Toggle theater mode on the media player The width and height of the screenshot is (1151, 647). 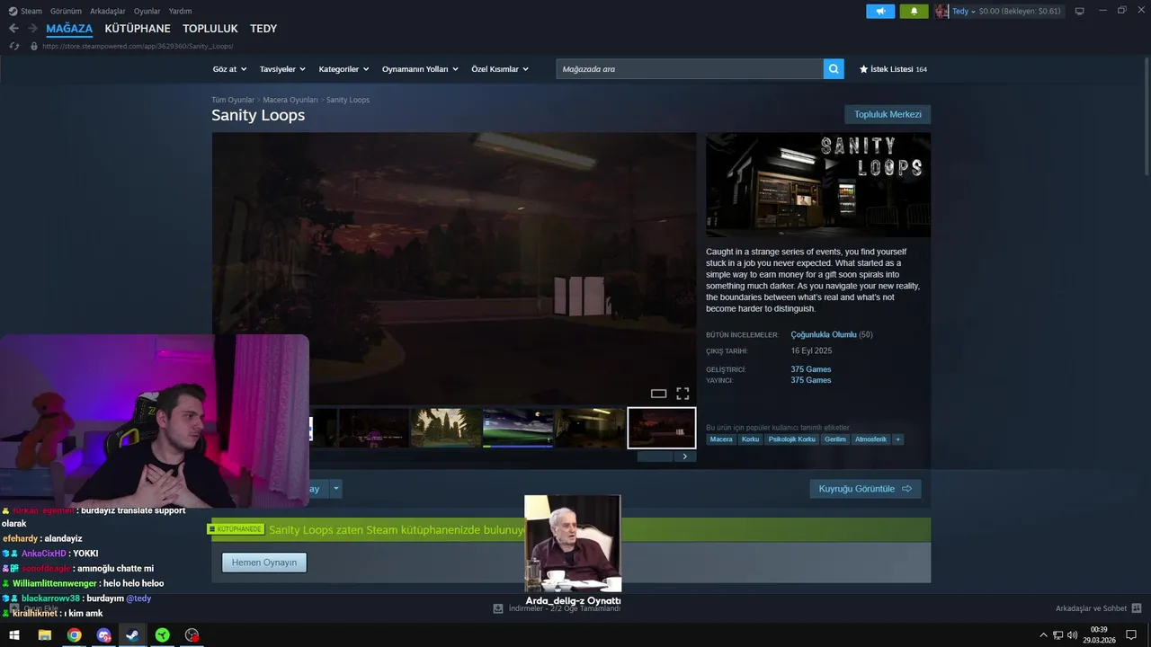click(658, 394)
